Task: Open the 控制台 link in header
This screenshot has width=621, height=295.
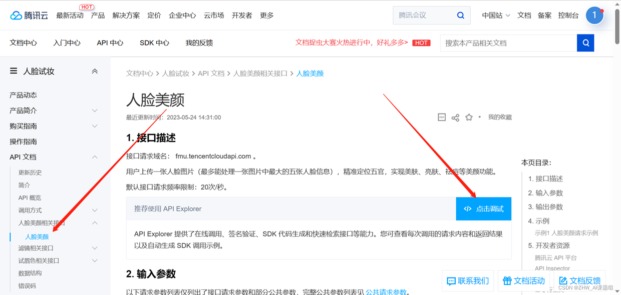Action: (x=568, y=15)
